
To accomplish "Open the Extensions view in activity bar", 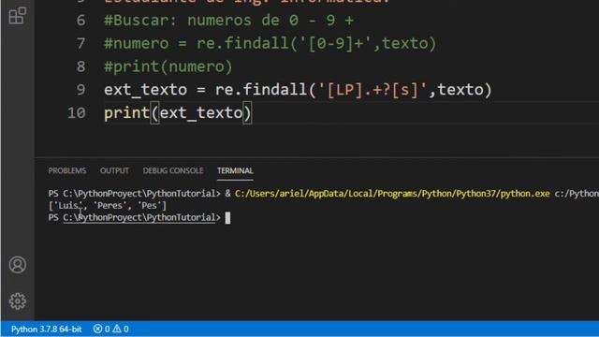I will tap(17, 16).
